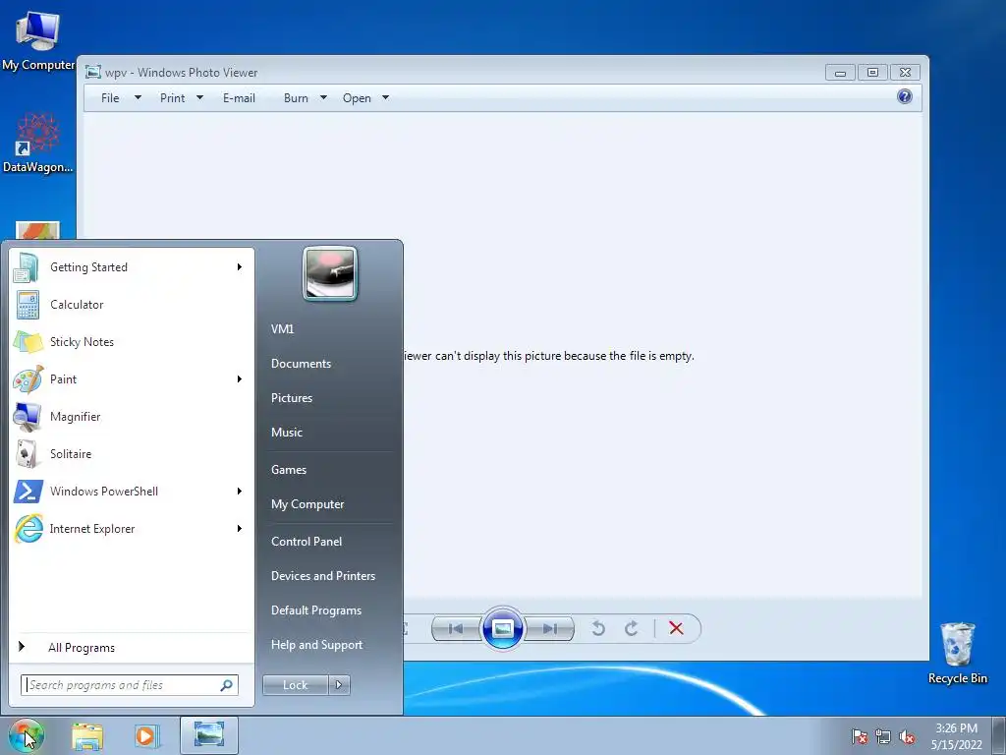This screenshot has height=755, width=1006.
Task: Open Devices and Printers
Action: 322,576
